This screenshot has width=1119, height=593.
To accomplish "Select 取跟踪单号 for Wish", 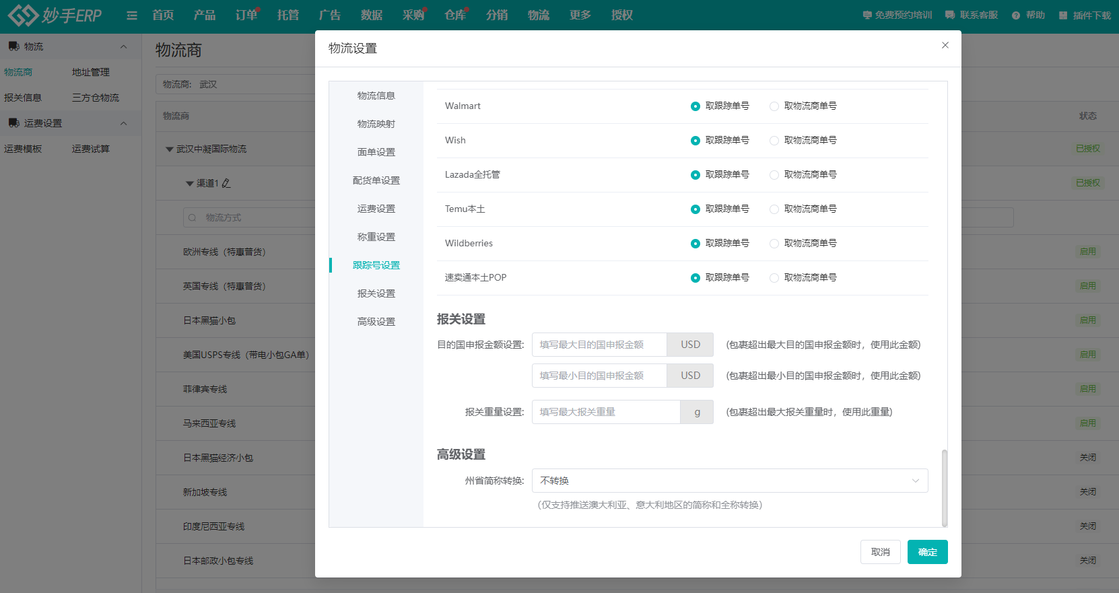I will coord(720,140).
